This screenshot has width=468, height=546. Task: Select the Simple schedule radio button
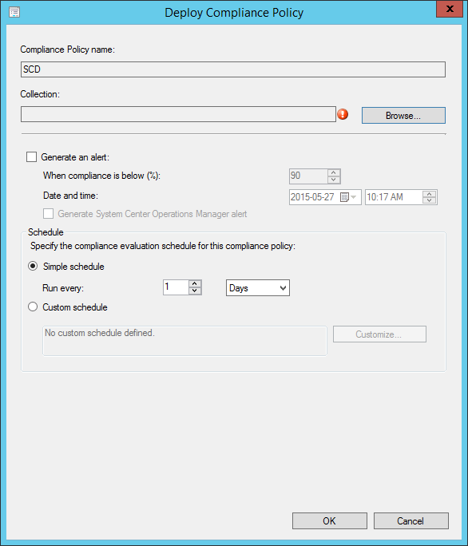point(33,267)
